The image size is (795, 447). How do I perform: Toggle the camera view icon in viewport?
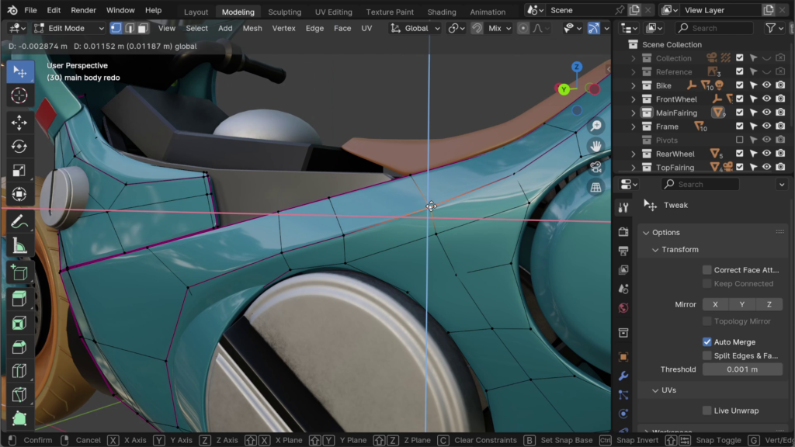(x=595, y=167)
